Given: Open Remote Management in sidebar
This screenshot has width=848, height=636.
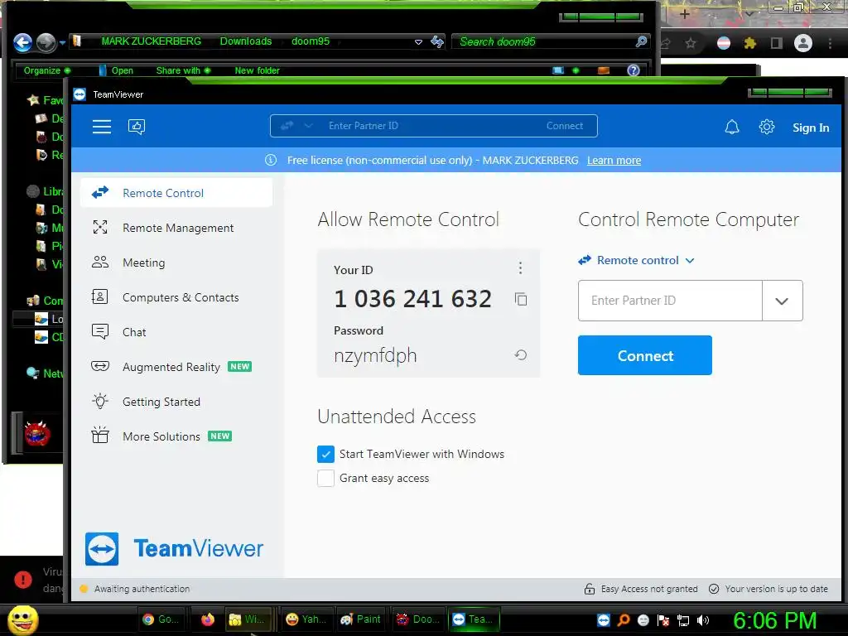Looking at the screenshot, I should pyautogui.click(x=176, y=228).
